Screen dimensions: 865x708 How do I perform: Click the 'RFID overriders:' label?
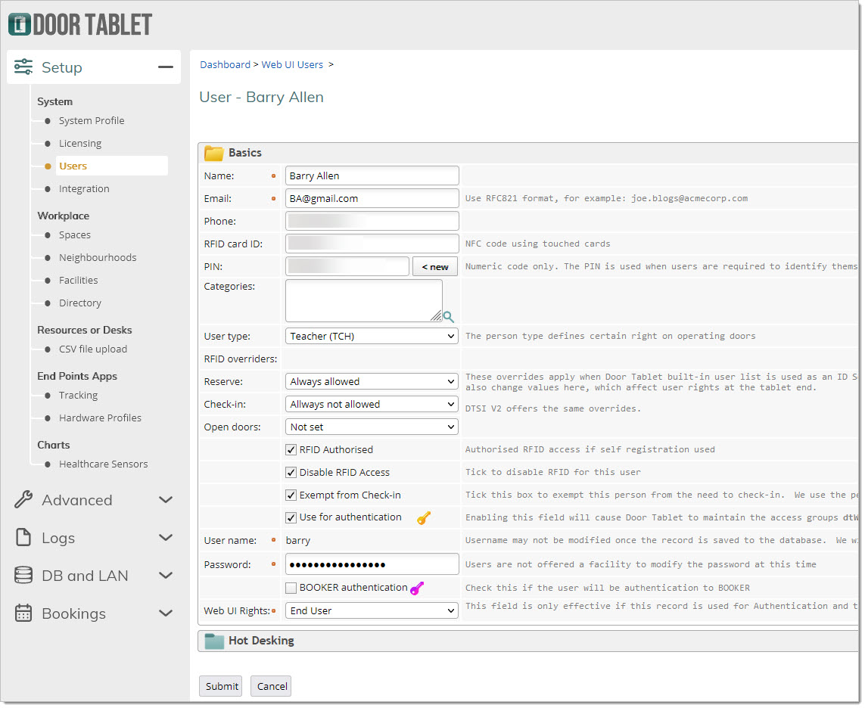click(241, 359)
